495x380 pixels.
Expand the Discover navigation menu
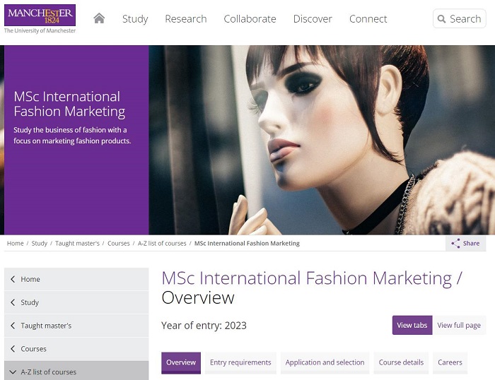[x=313, y=19]
